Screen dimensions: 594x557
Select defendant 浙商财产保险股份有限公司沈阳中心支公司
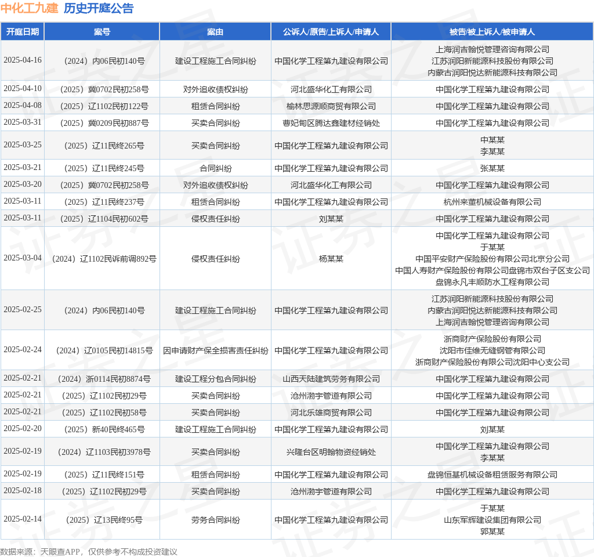pyautogui.click(x=492, y=362)
